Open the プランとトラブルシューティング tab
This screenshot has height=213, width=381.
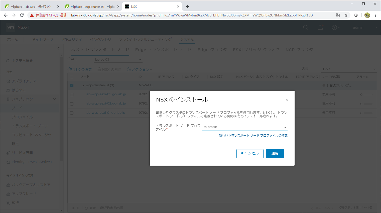[145, 39]
